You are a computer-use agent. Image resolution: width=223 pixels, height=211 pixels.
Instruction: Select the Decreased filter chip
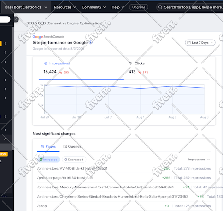coord(74,160)
